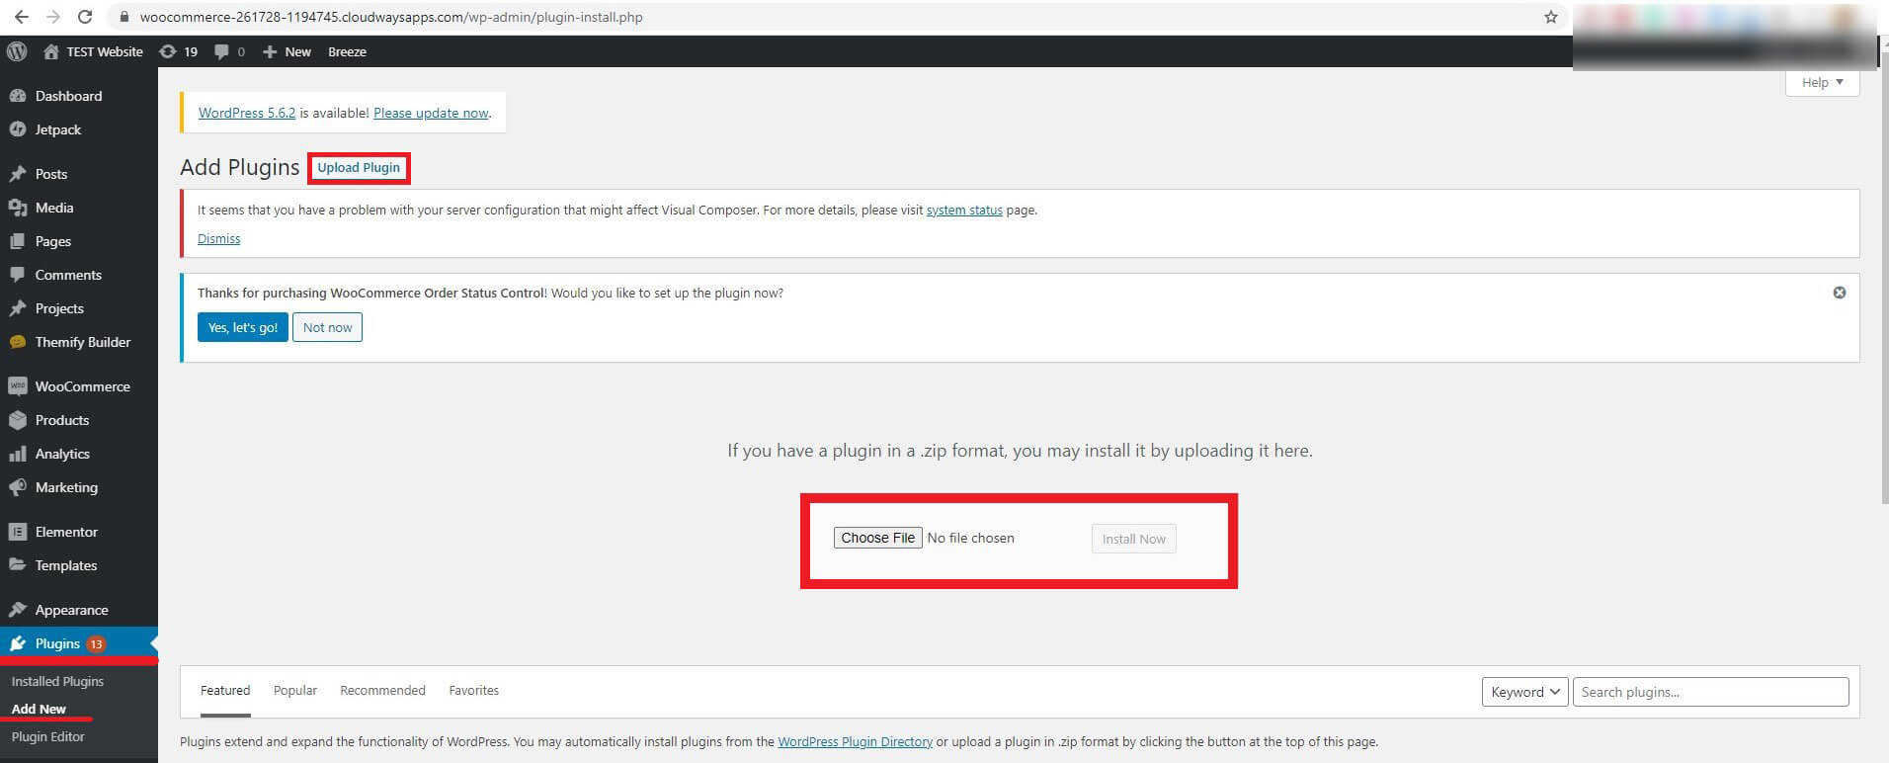The height and width of the screenshot is (763, 1889).
Task: Click the Jetpack icon in sidebar
Action: point(17,129)
